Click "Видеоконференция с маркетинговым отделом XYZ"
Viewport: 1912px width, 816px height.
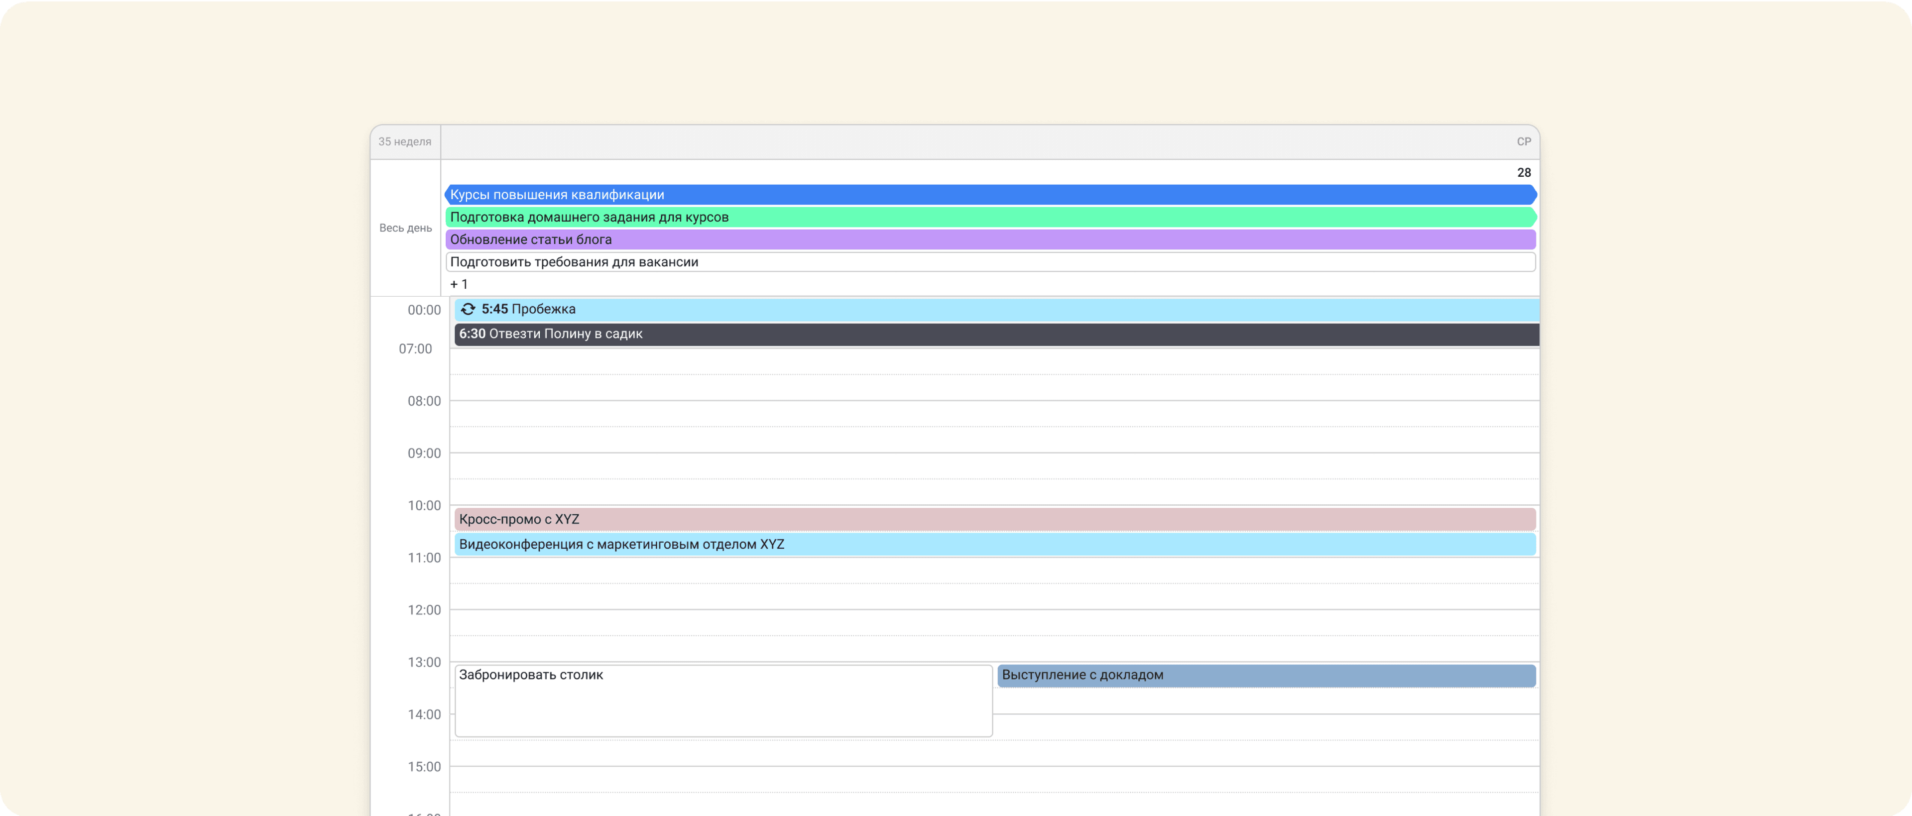pyautogui.click(x=891, y=544)
